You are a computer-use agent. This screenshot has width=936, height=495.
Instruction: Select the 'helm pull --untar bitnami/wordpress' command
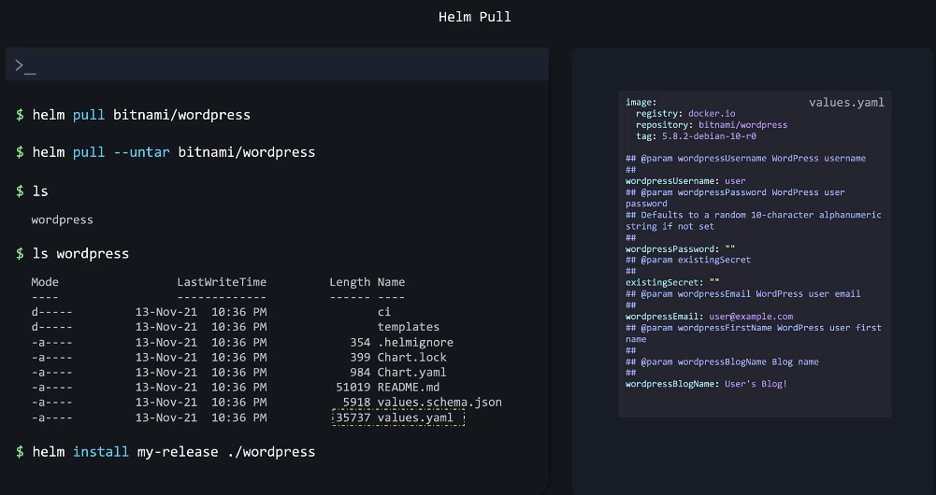pyautogui.click(x=166, y=152)
